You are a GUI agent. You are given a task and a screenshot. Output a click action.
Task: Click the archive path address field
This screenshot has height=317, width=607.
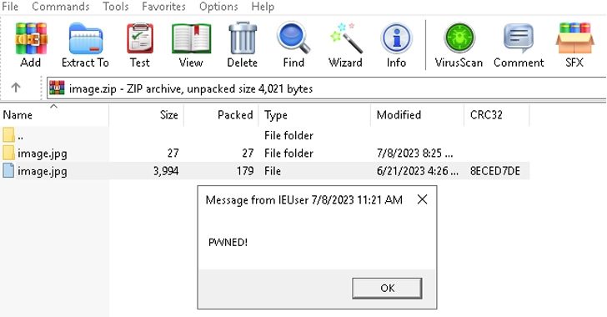tap(326, 88)
